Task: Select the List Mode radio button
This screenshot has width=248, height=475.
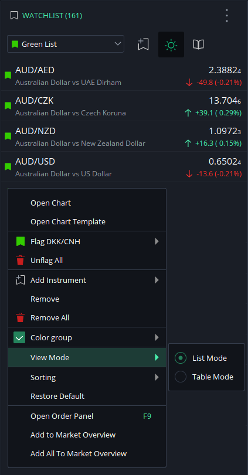Action: [181, 358]
